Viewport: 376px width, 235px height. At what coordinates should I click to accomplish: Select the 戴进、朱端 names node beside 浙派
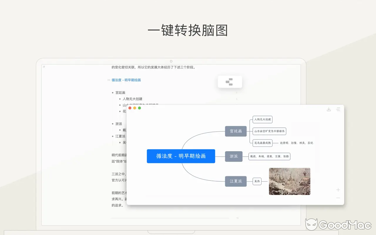(x=269, y=156)
